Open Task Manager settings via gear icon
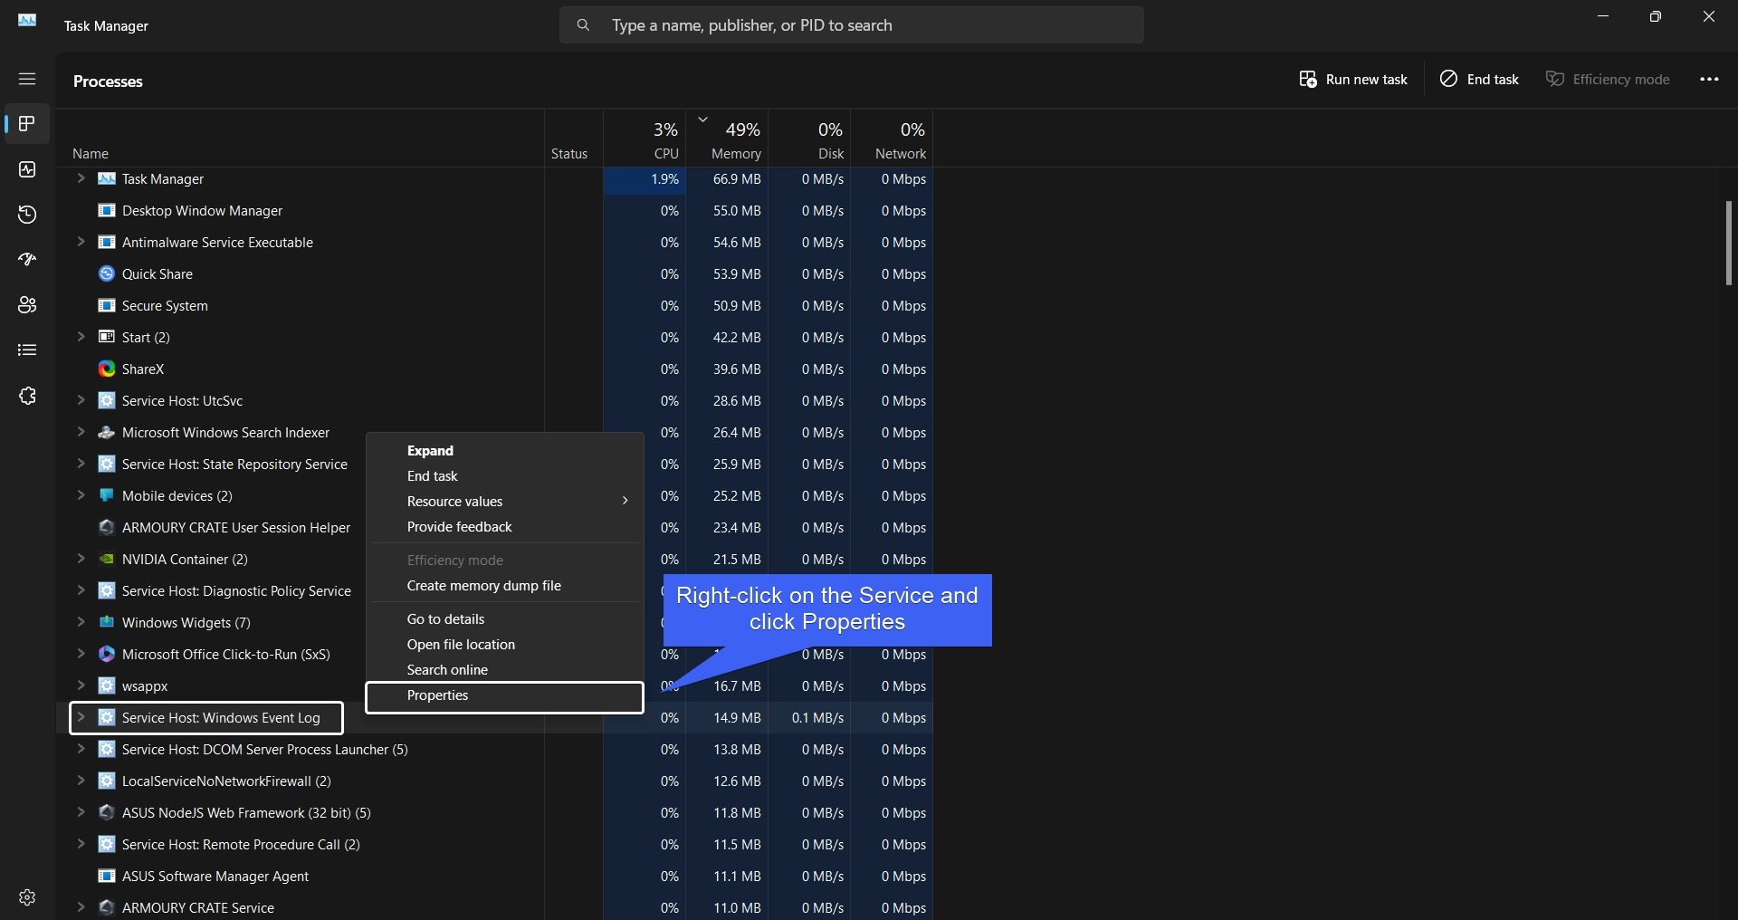1738x920 pixels. pos(27,897)
